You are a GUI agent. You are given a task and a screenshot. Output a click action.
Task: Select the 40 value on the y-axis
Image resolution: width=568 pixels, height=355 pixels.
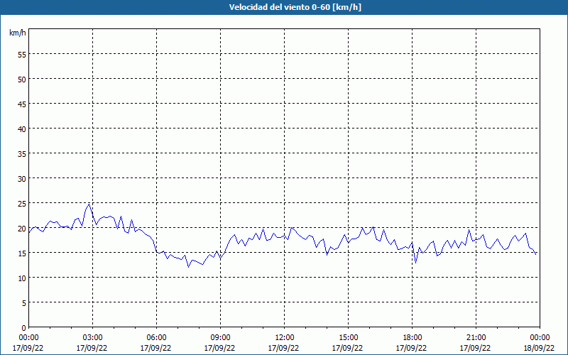pyautogui.click(x=22, y=129)
